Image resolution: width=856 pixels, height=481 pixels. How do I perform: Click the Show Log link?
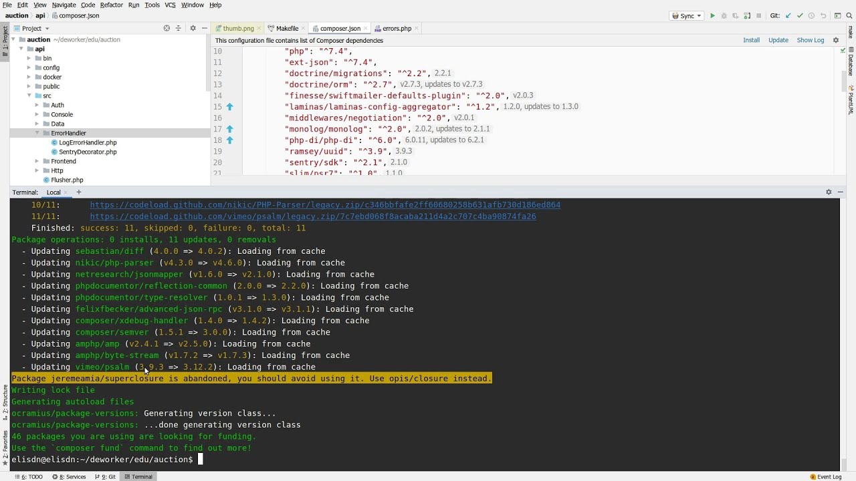[x=810, y=40]
